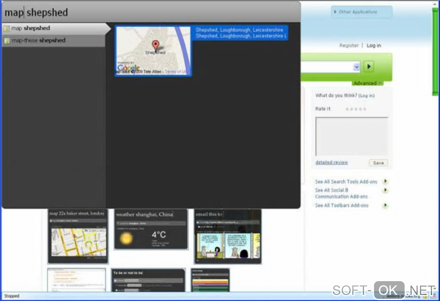This screenshot has width=440, height=301.
Task: Click the 'Rate It' star rating
Action: [x=355, y=109]
